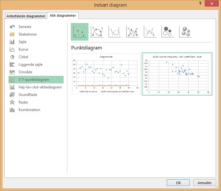Open help with the question mark
The image size is (221, 191).
point(200,3)
